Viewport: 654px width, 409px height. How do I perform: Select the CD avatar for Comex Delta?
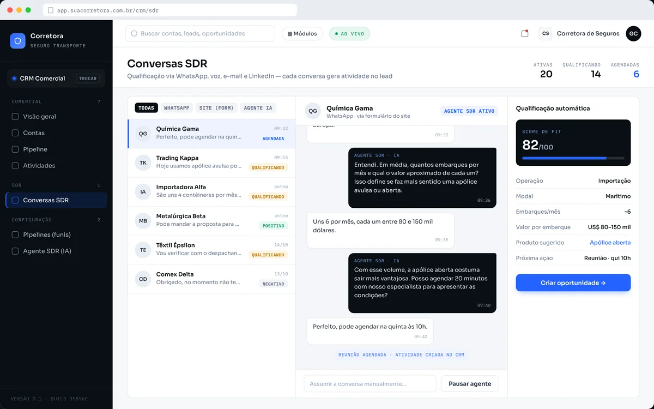pos(143,279)
